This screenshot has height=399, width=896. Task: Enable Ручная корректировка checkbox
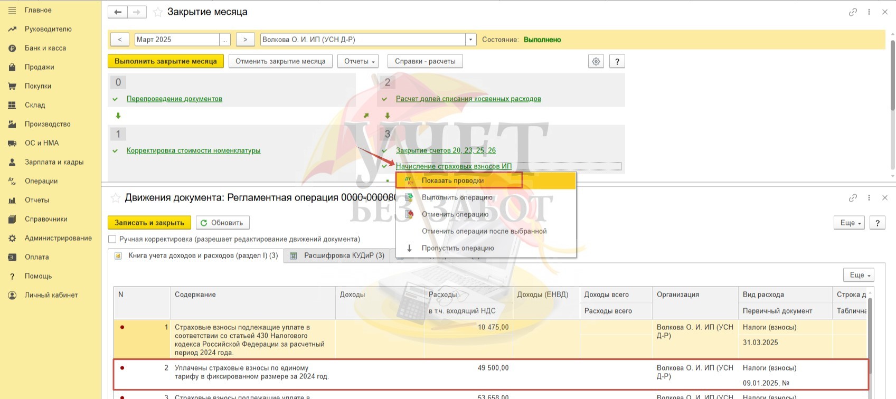112,239
